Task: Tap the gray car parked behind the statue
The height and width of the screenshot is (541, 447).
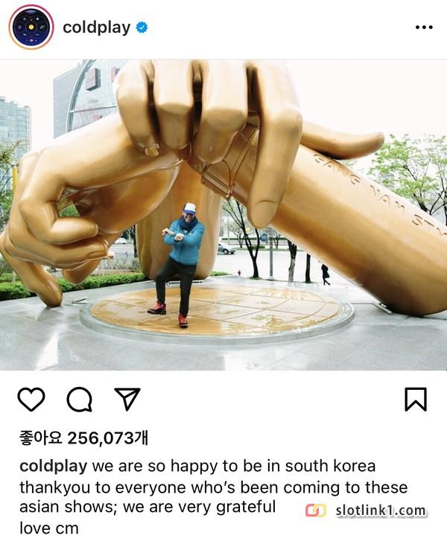Action: (x=227, y=248)
